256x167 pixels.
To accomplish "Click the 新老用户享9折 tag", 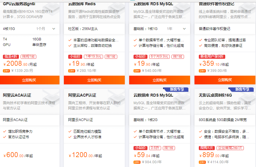I will click(212, 57).
